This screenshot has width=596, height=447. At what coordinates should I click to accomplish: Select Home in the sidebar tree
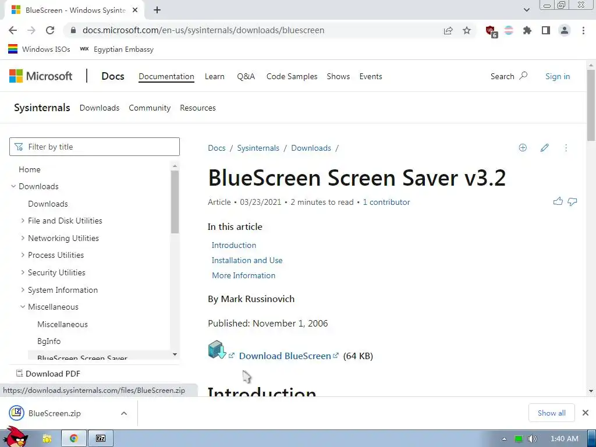[29, 169]
